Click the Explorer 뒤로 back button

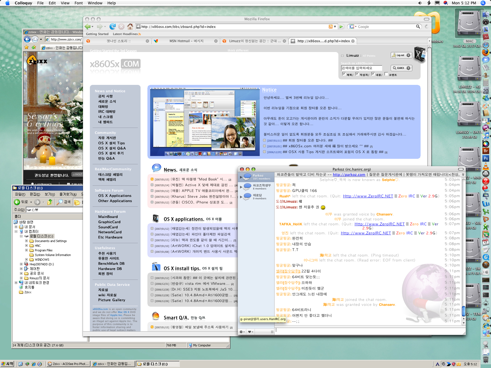click(x=21, y=202)
